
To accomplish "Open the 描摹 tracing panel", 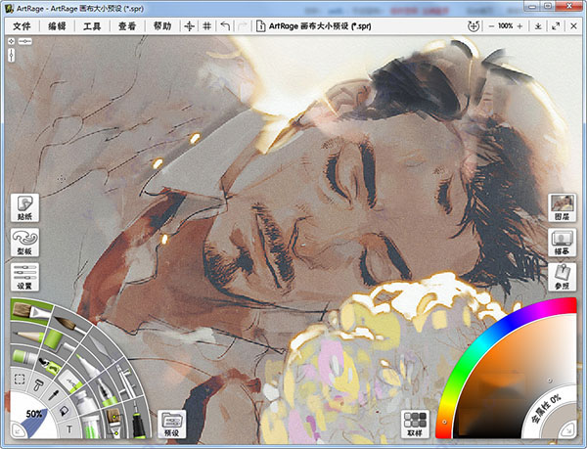I will [x=562, y=242].
